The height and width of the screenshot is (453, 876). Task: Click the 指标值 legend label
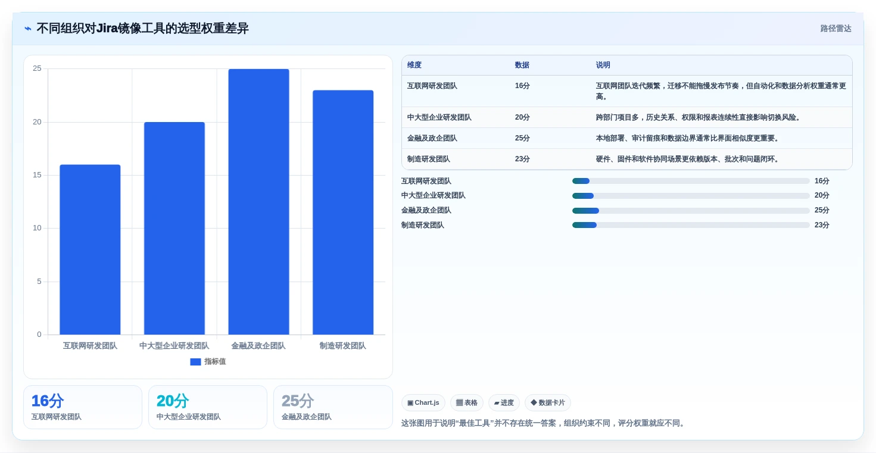[215, 361]
